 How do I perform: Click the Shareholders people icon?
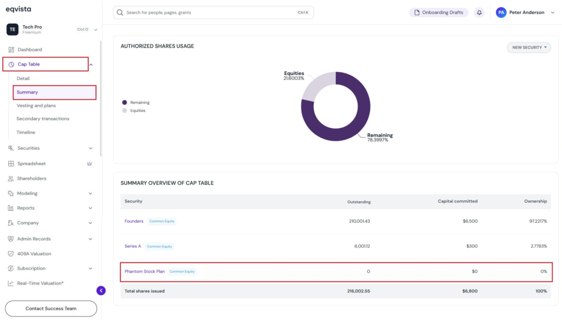[11, 178]
